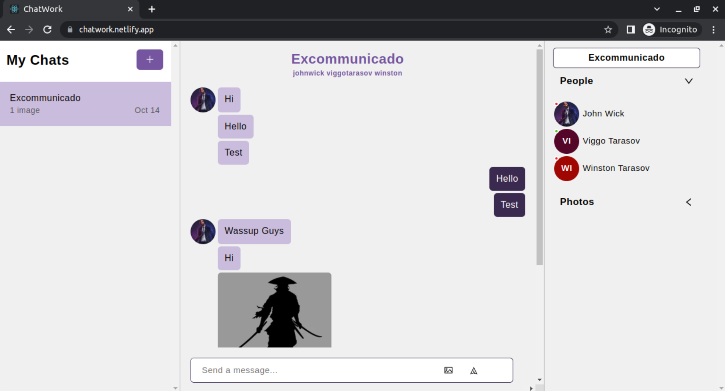Open the browser side panel icon
Screen dimensions: 725x391
tap(631, 29)
